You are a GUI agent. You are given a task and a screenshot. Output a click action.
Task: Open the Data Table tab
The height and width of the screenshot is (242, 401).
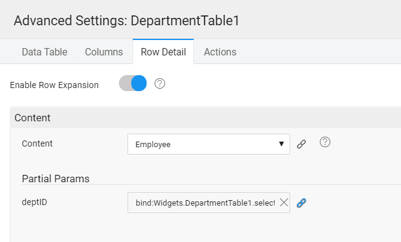44,52
